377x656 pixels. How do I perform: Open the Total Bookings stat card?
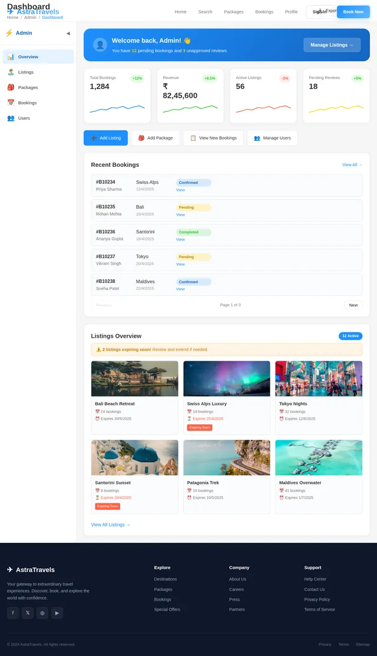pos(117,96)
